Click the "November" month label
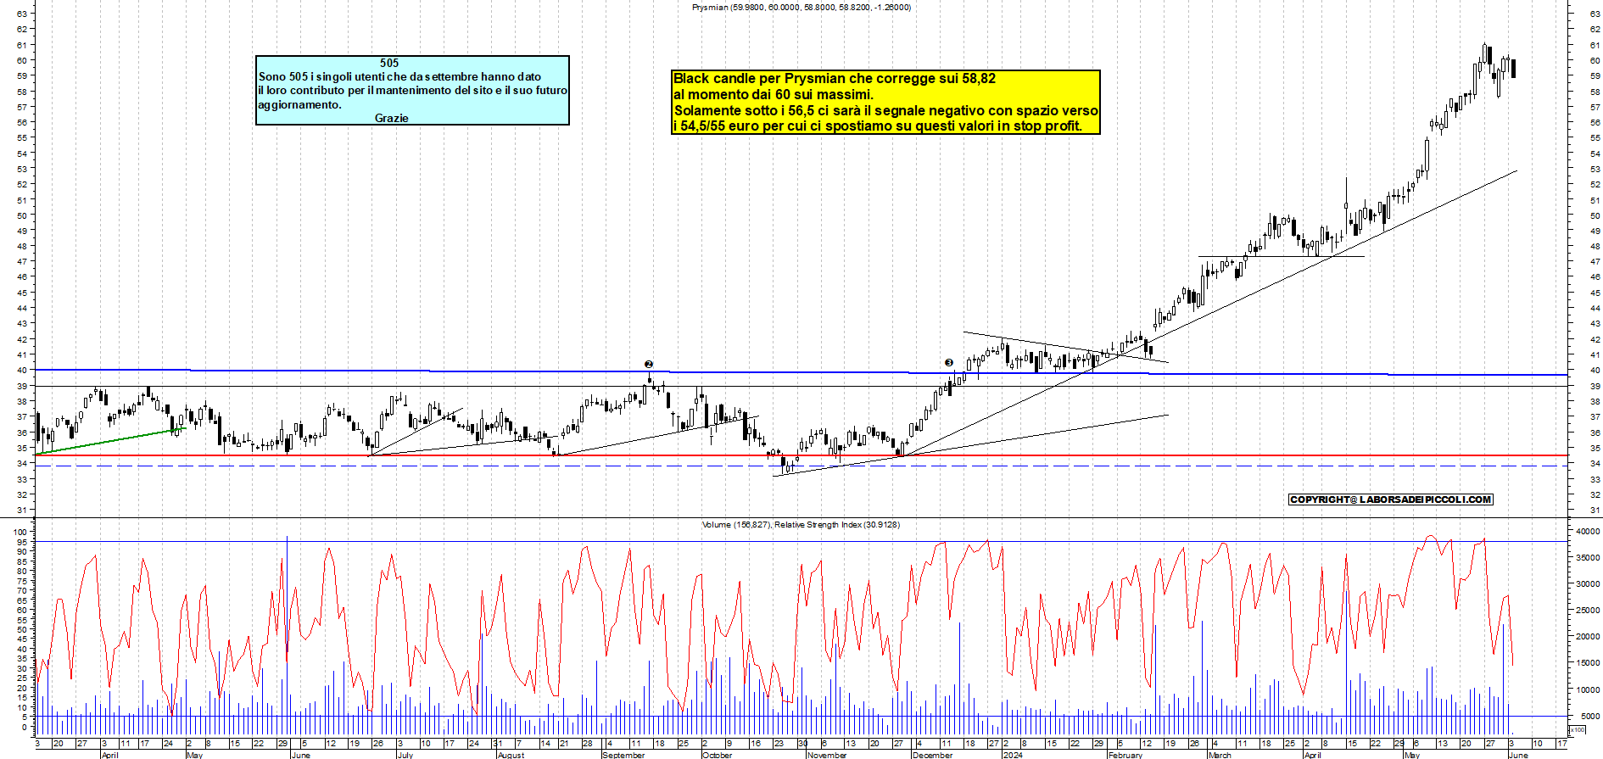Screen dimensions: 1603x759 (x=827, y=755)
